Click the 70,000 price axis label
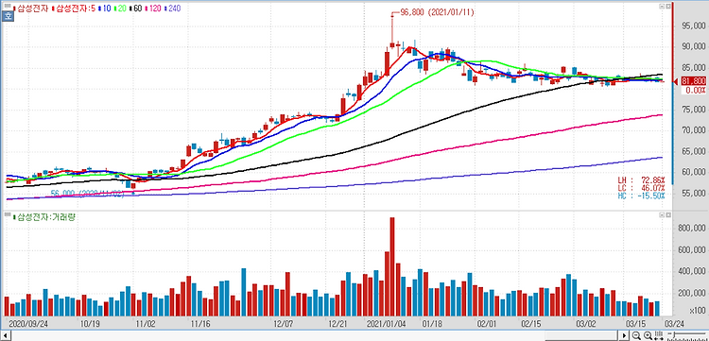The width and height of the screenshot is (709, 341). 693,130
